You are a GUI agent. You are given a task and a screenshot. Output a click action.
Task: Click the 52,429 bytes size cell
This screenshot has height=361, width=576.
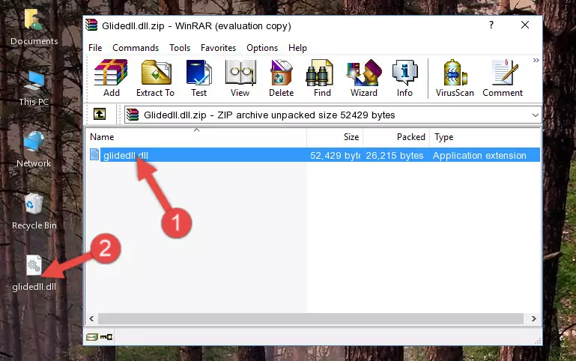point(335,155)
